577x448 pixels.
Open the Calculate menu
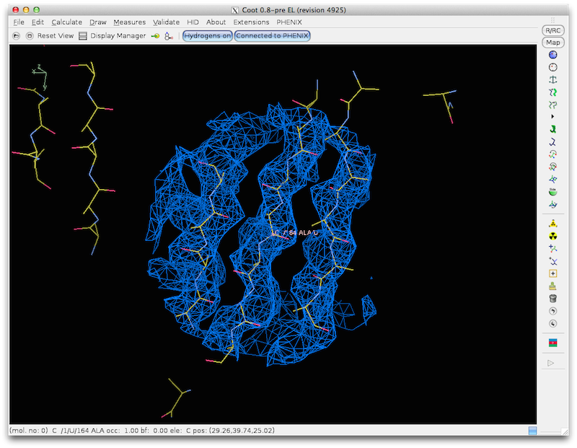pyautogui.click(x=66, y=22)
